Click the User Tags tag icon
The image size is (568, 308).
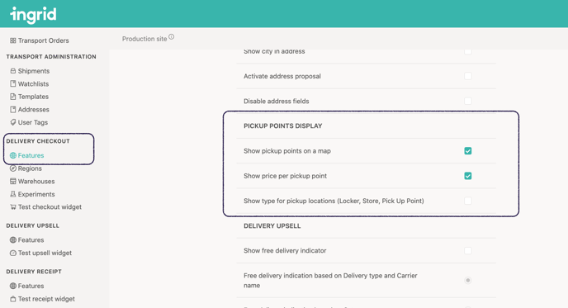13,122
